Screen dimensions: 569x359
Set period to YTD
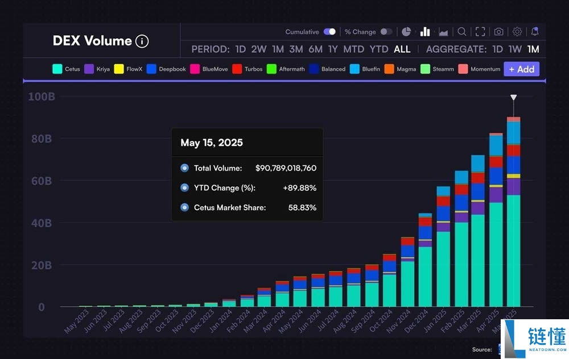pos(379,49)
